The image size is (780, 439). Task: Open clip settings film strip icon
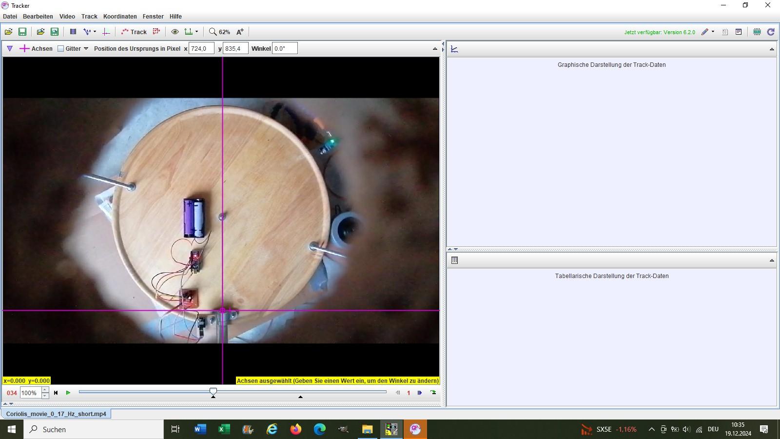73,32
